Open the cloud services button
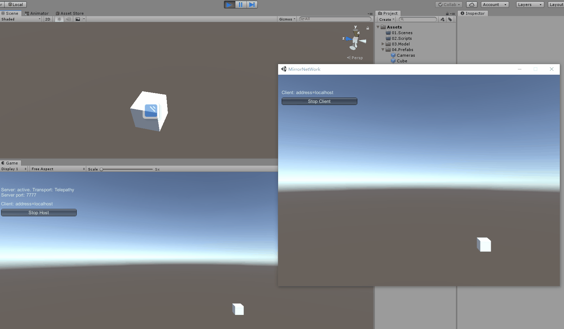Viewport: 564px width, 329px height. [x=471, y=5]
